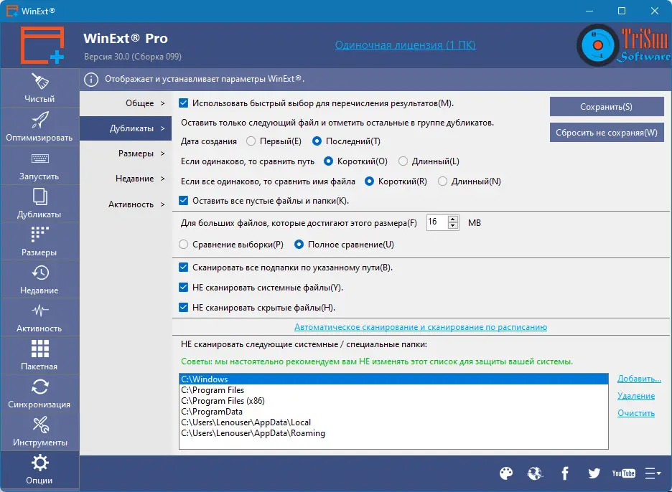Viewport: 672px width, 492px height.
Task: Click the Сохранить(S) button
Action: pos(607,107)
